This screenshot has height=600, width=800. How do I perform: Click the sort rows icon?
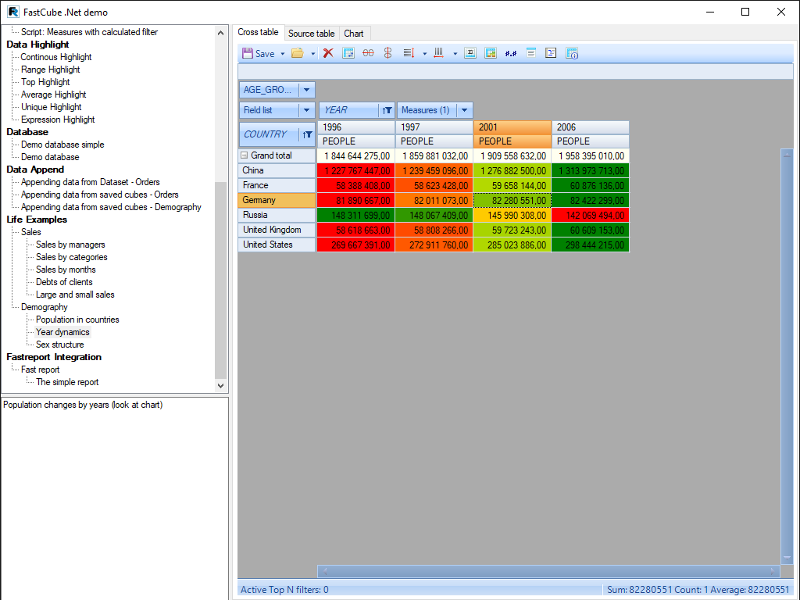point(409,53)
